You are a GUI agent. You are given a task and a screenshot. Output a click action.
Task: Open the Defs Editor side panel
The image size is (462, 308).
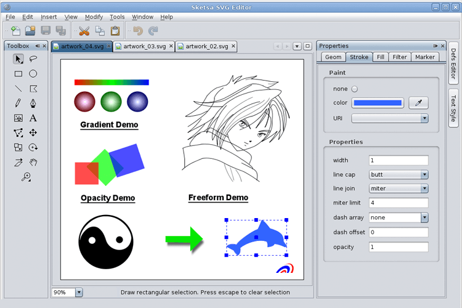click(453, 65)
